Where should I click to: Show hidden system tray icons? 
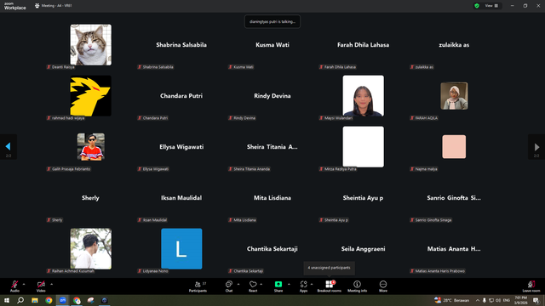pyautogui.click(x=478, y=300)
